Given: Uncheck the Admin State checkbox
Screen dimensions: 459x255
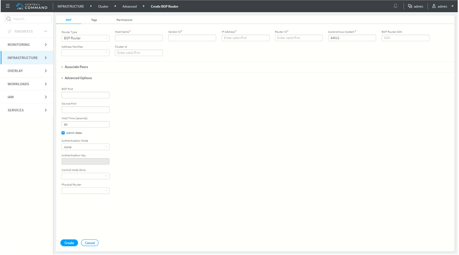Looking at the screenshot, I should [63, 133].
